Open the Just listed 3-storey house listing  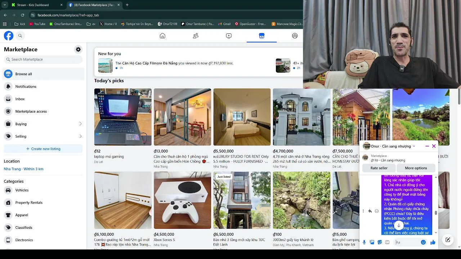(242, 200)
